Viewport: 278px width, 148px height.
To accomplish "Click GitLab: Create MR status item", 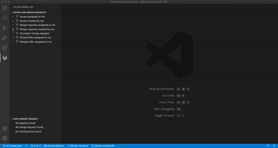I will coord(103,146).
